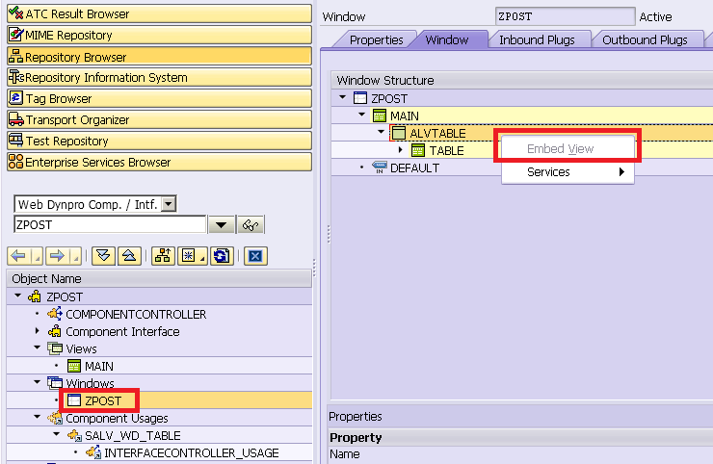This screenshot has height=464, width=713.
Task: Select ALVTABLE container in Window Structure
Action: point(437,133)
